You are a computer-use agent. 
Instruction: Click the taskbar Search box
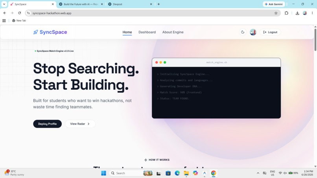(x=131, y=173)
